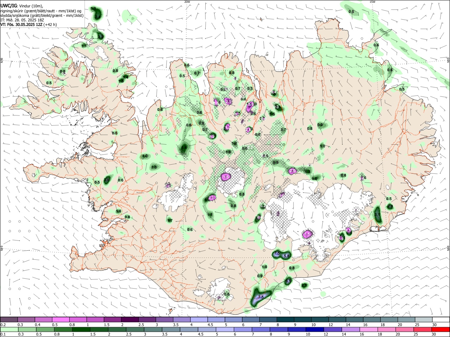Select the 'VT: Fös. 30.05.2025 12Z (+42 h)' line

[28, 25]
